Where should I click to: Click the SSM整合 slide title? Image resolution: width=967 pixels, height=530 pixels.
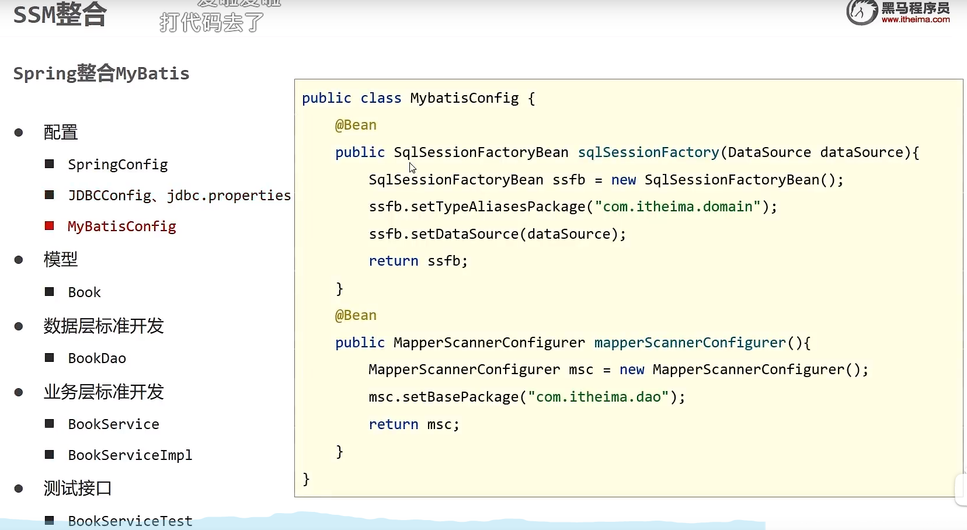[x=60, y=14]
